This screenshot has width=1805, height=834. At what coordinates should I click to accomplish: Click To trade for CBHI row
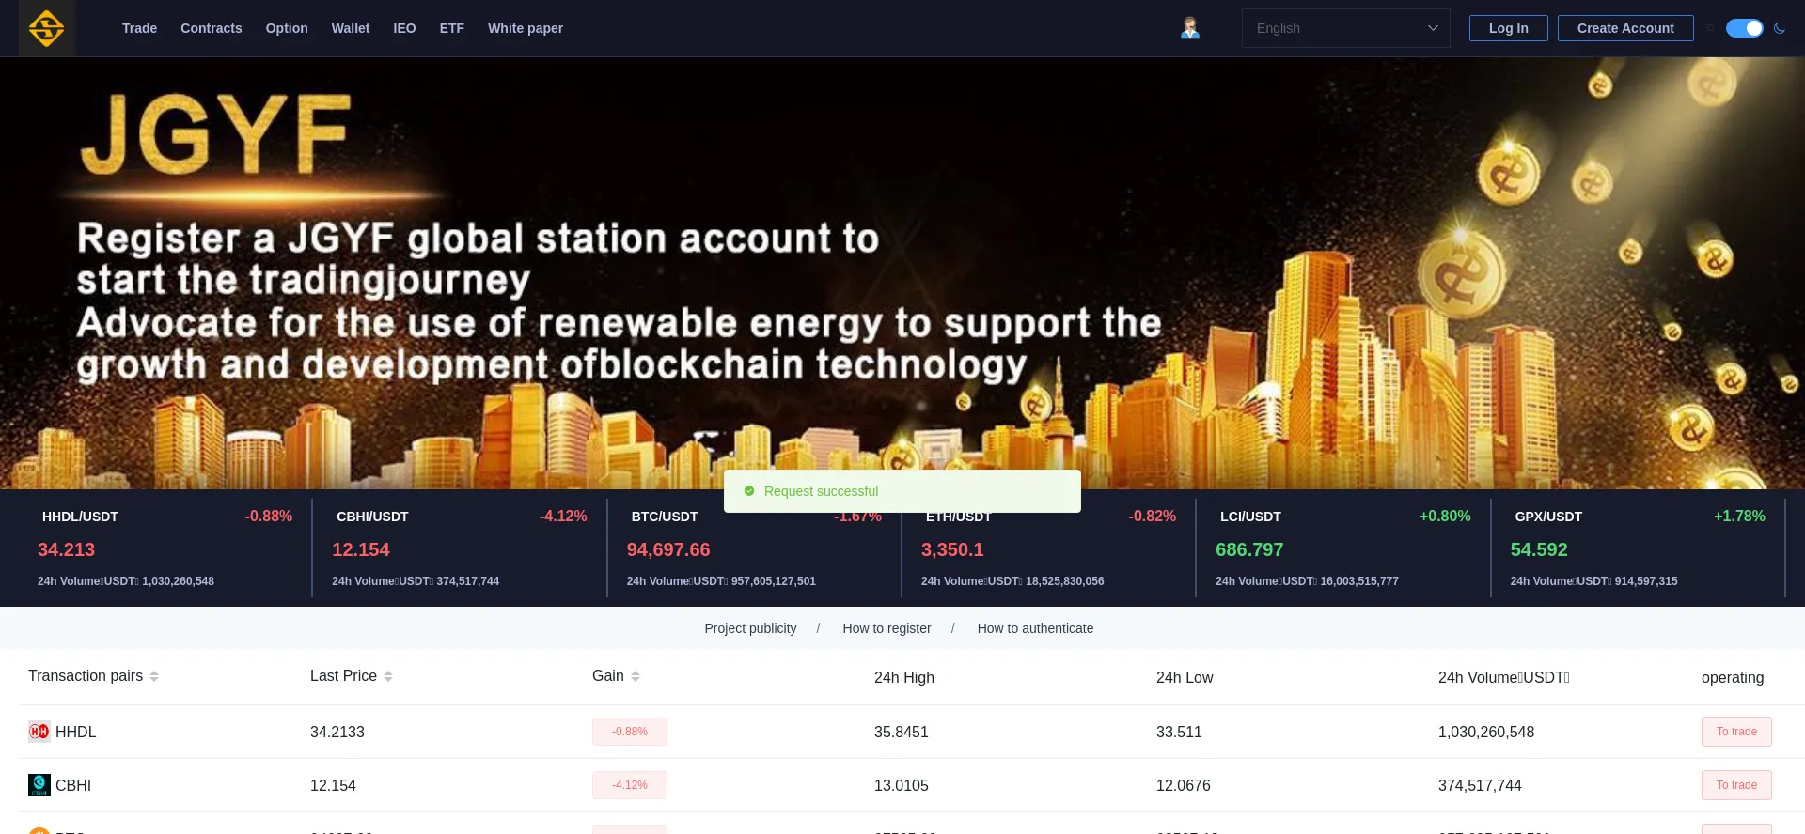(1736, 785)
